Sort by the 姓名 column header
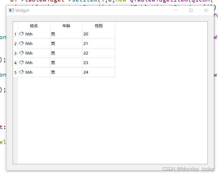The height and width of the screenshot is (174, 218). coord(34,26)
